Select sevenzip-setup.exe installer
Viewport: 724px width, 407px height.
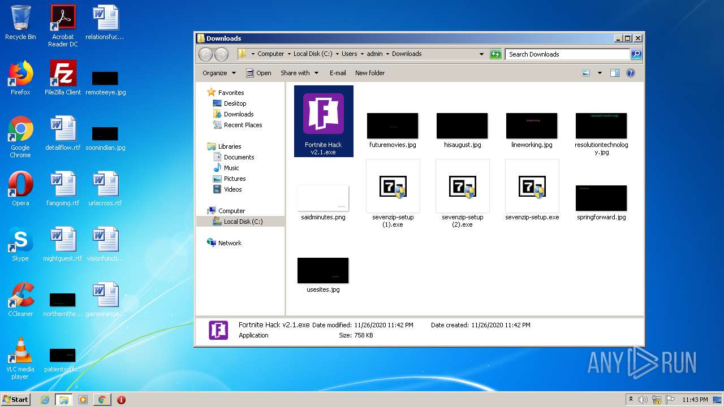(532, 190)
